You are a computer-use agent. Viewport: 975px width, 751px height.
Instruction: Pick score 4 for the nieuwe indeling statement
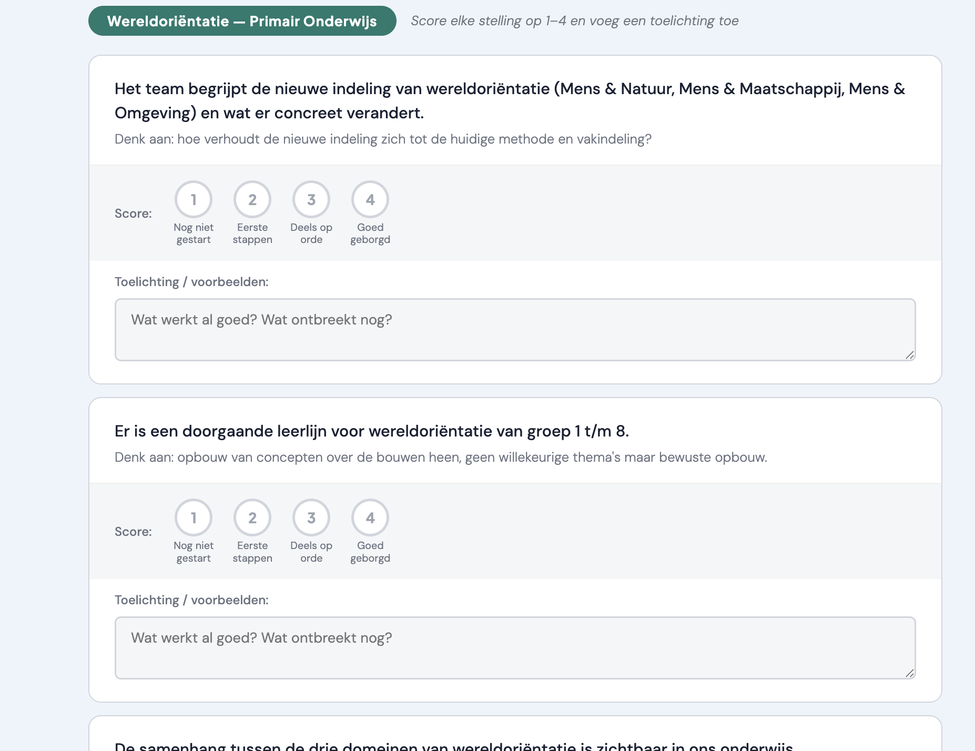pyautogui.click(x=370, y=200)
